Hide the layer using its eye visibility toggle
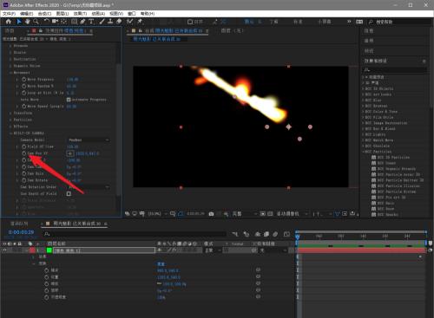This screenshot has width=434, height=318. point(4,250)
